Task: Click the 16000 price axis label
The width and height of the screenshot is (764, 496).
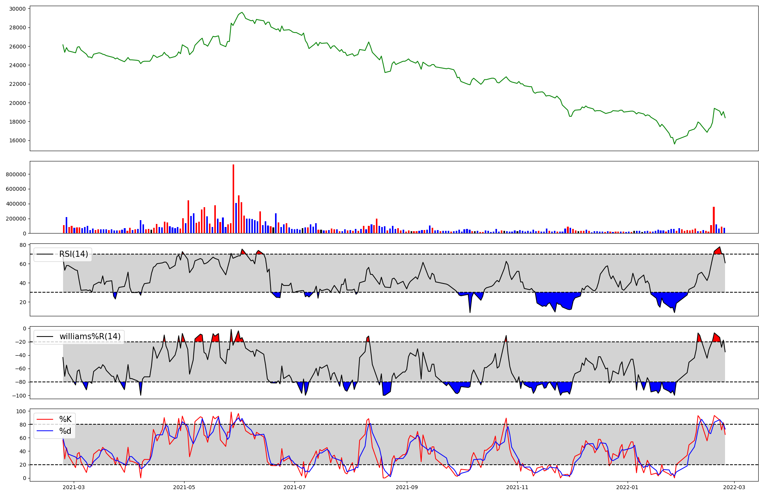Action: (x=17, y=140)
